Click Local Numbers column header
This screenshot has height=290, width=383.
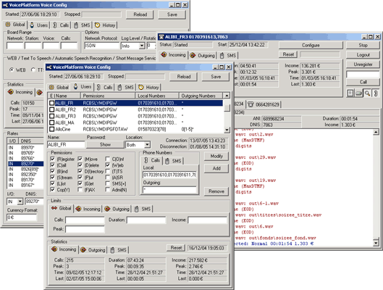[x=157, y=96]
